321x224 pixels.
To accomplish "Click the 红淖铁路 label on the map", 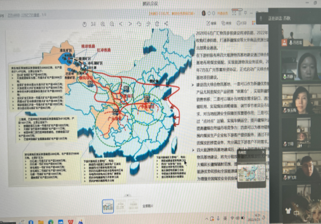I will pyautogui.click(x=104, y=50).
